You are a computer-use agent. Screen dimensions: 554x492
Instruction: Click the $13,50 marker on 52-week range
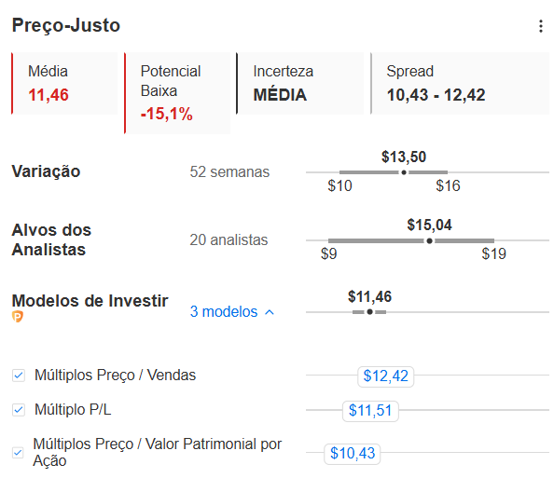[x=404, y=172]
